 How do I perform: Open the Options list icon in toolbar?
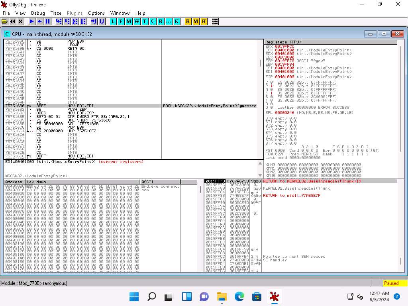tap(215, 21)
